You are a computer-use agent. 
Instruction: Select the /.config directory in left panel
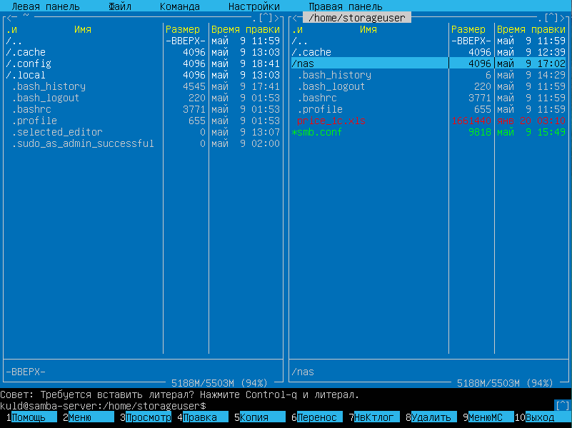click(29, 63)
